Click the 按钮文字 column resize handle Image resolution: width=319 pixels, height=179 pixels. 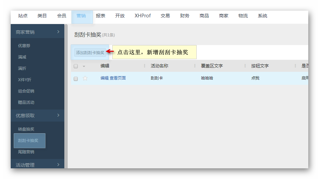[x=295, y=66]
